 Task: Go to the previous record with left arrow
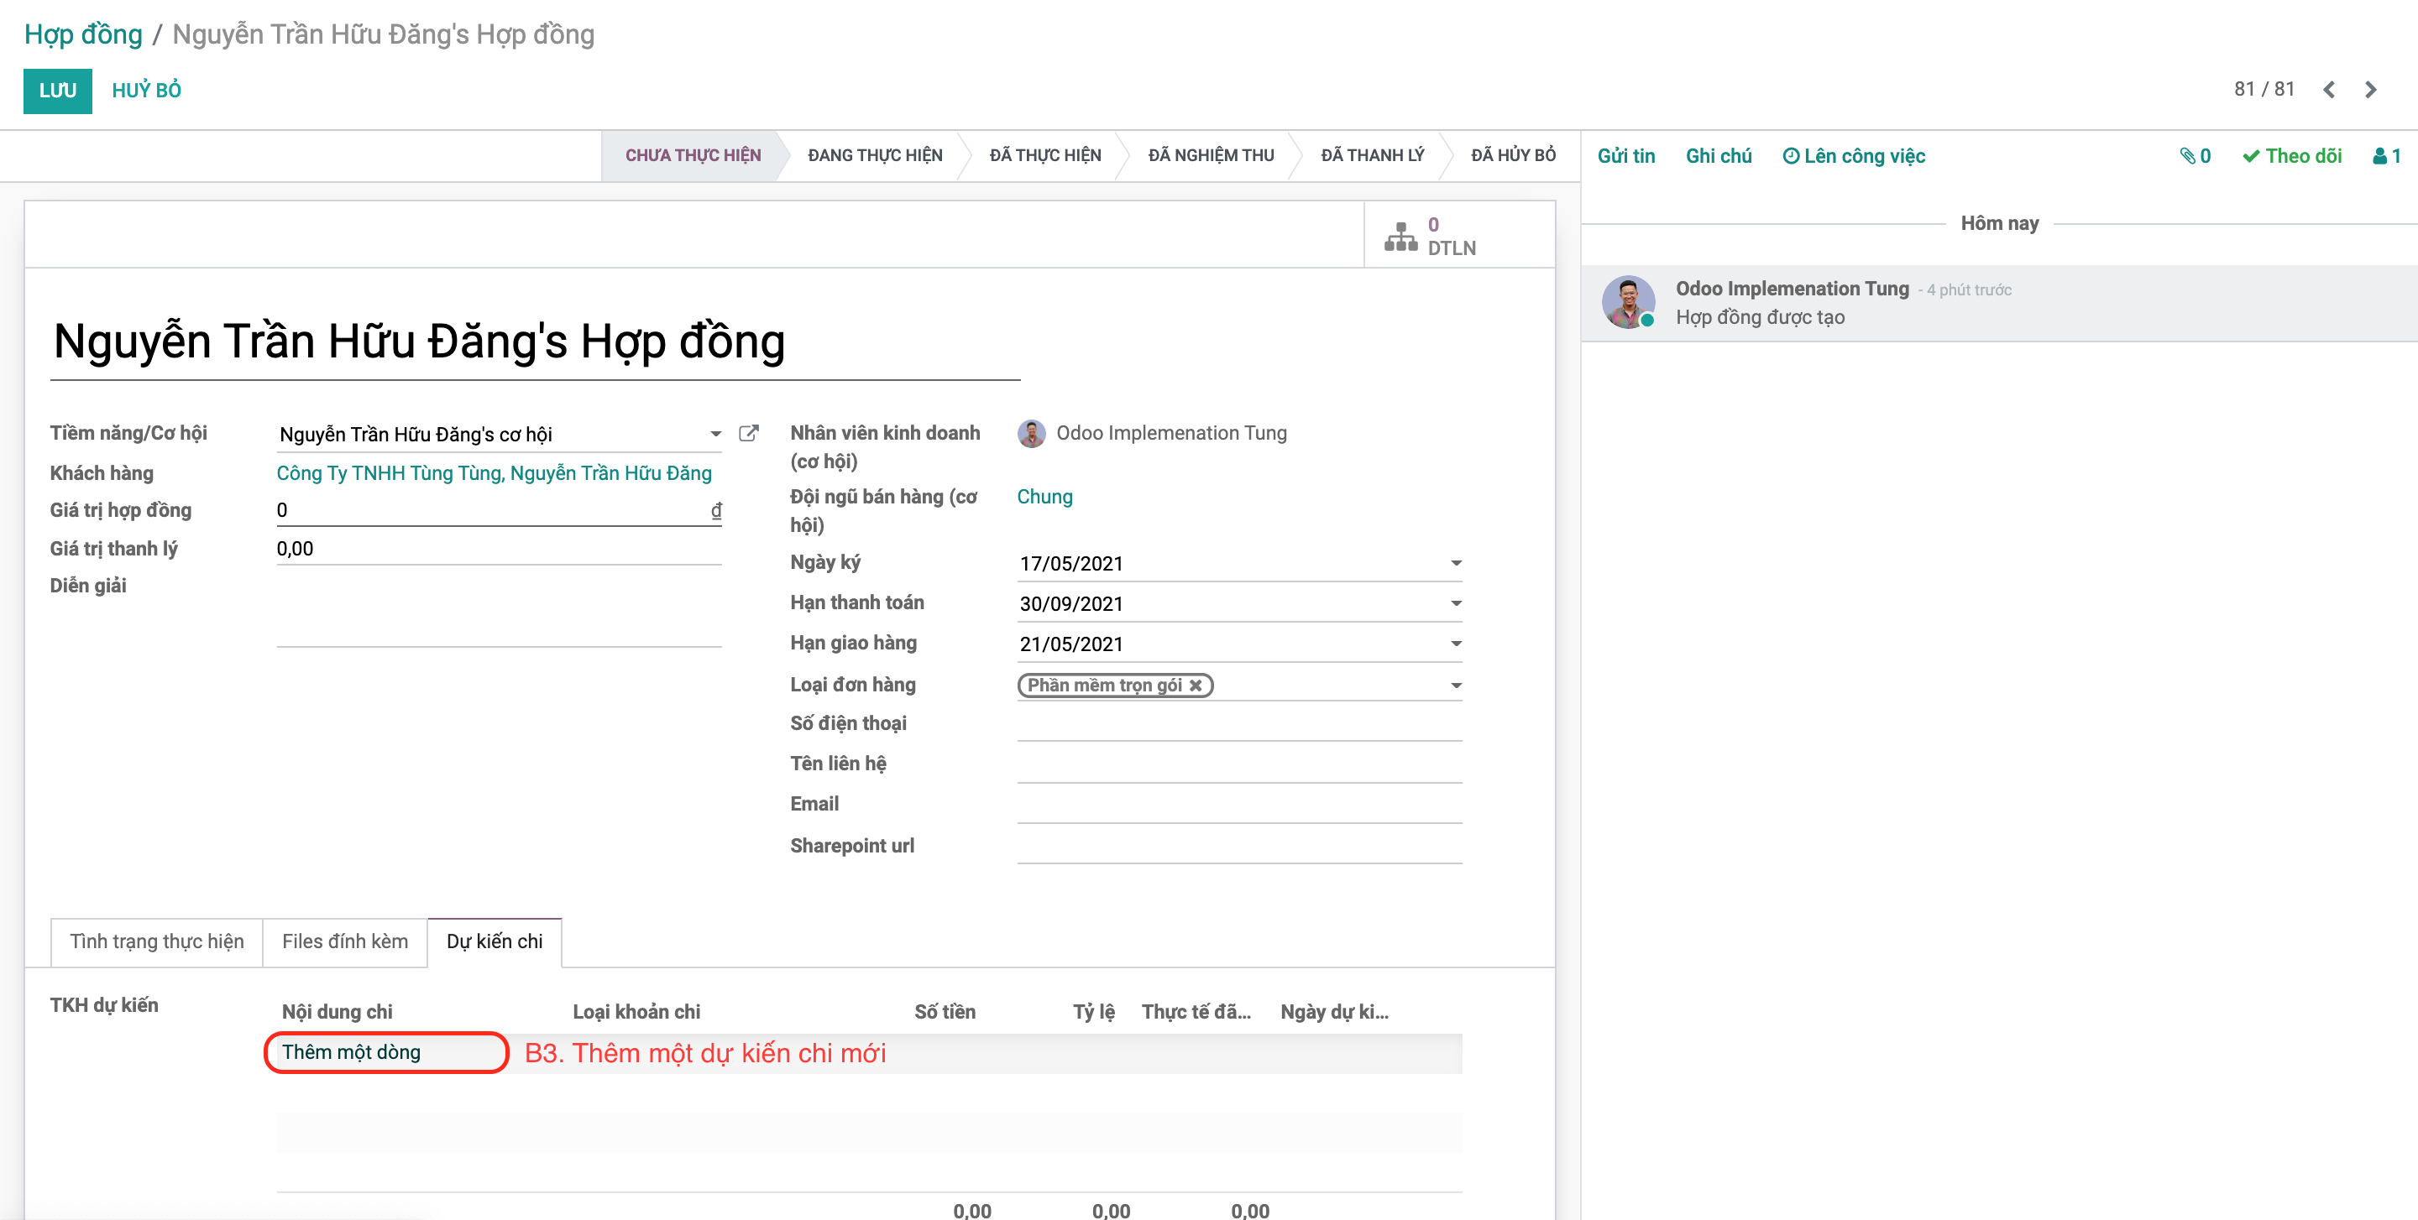(2329, 89)
